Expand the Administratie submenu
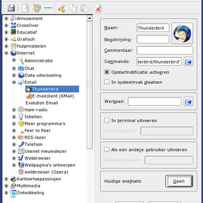The width and height of the screenshot is (203, 203). (14, 60)
